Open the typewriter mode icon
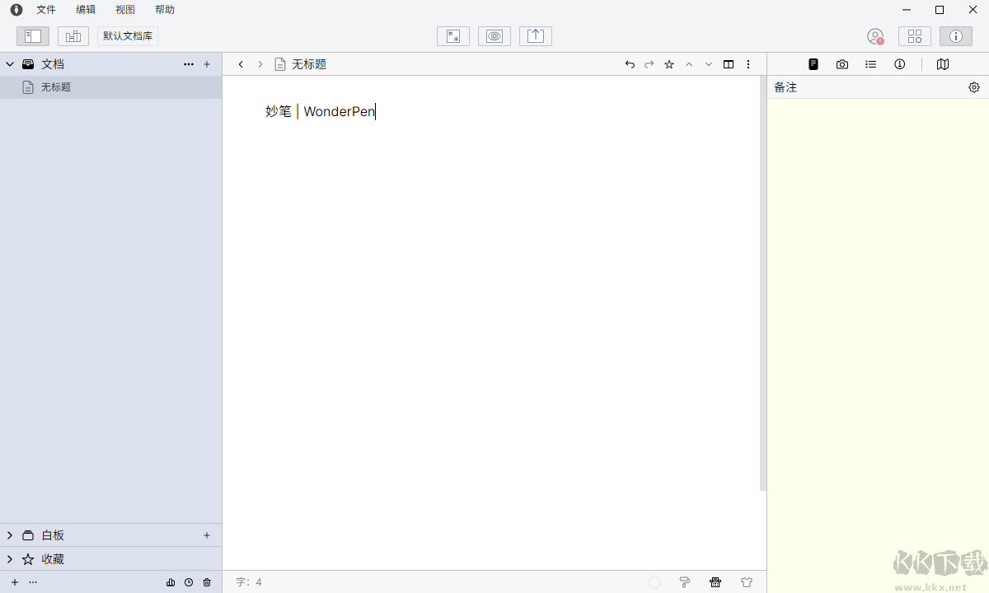 (x=715, y=582)
